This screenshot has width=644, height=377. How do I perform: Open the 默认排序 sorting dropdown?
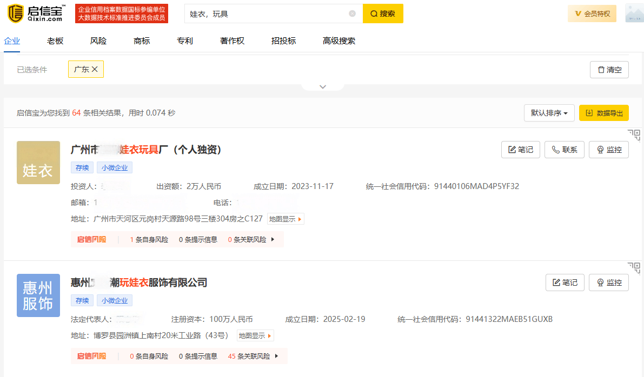coord(549,113)
